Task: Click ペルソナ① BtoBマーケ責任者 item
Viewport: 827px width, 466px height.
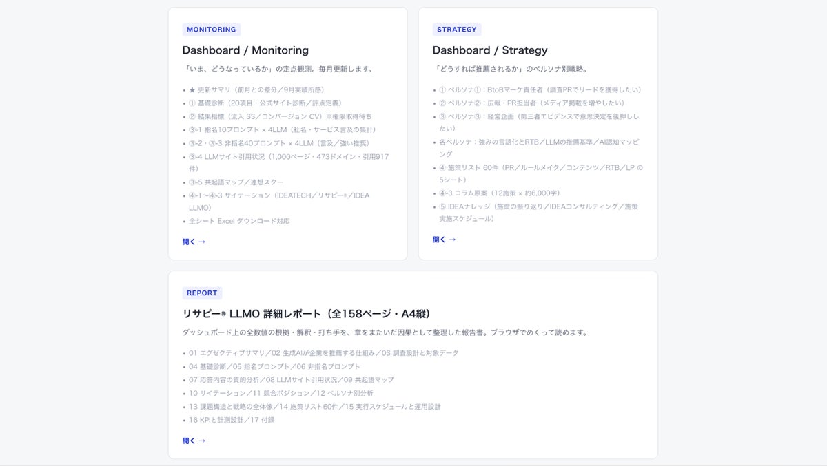Action: (x=540, y=90)
